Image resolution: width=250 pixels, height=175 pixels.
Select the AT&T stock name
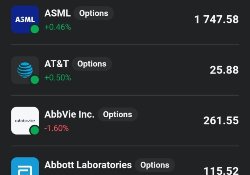coord(57,64)
